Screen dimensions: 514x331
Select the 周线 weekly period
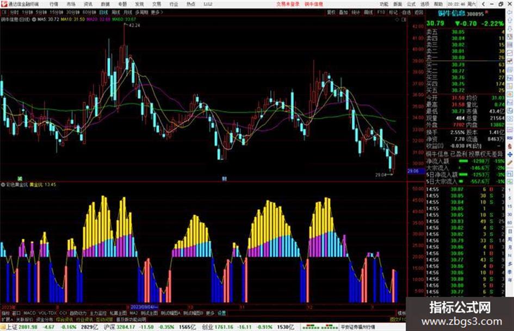tap(116, 12)
